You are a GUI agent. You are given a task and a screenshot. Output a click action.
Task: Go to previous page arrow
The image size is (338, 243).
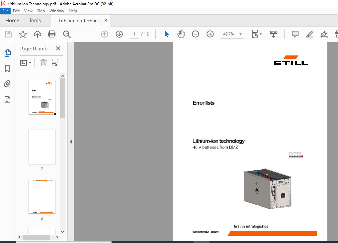(105, 34)
